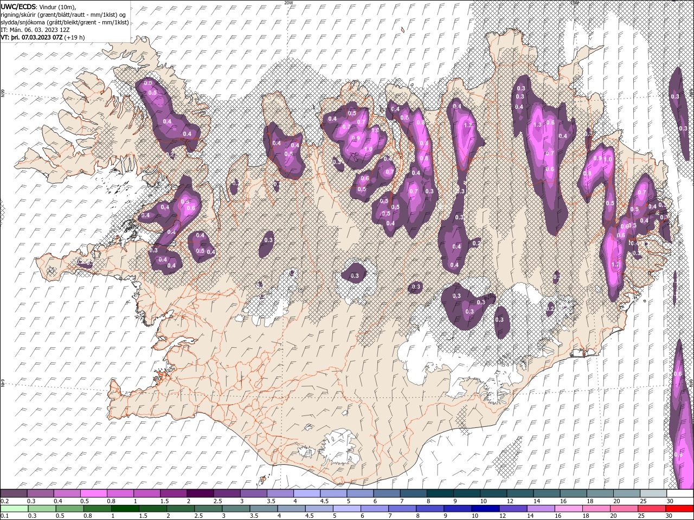Image resolution: width=694 pixels, height=520 pixels.
Task: Pick the lower legend deep blue swatch labeled 10
Action: click(x=485, y=509)
